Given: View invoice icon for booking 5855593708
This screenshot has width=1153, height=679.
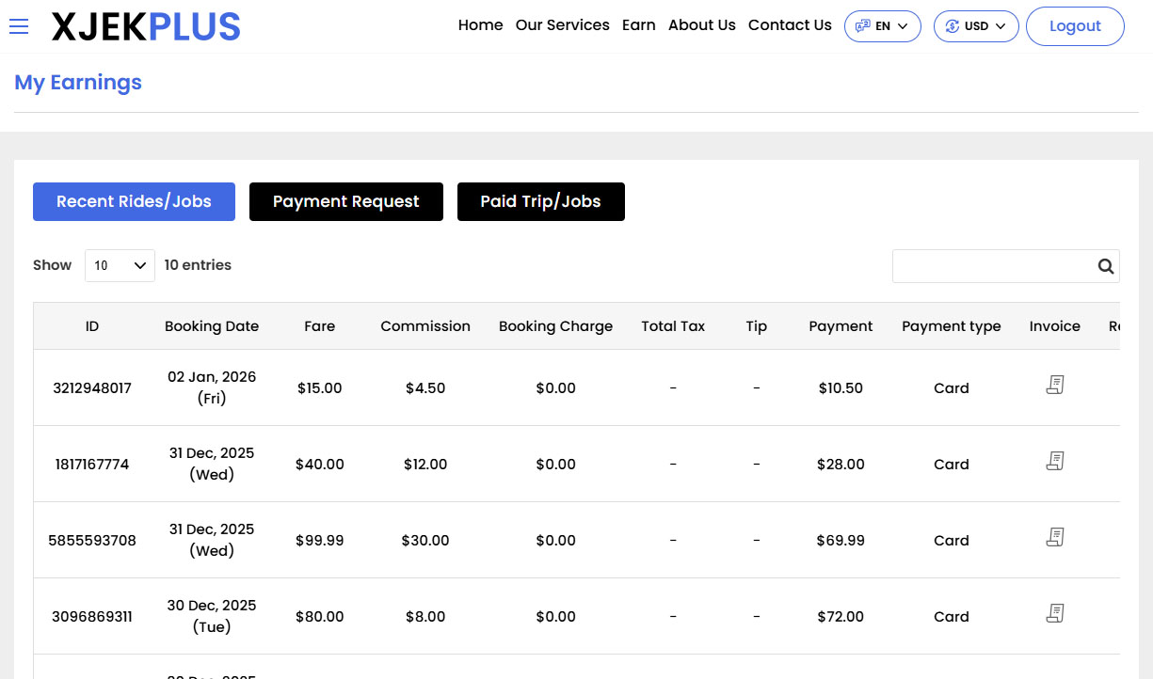Looking at the screenshot, I should click(x=1054, y=537).
